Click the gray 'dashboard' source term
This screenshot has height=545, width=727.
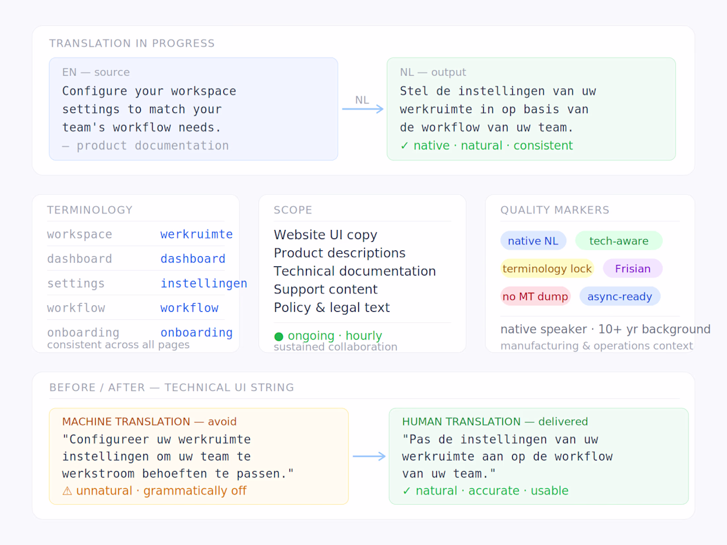click(x=79, y=259)
